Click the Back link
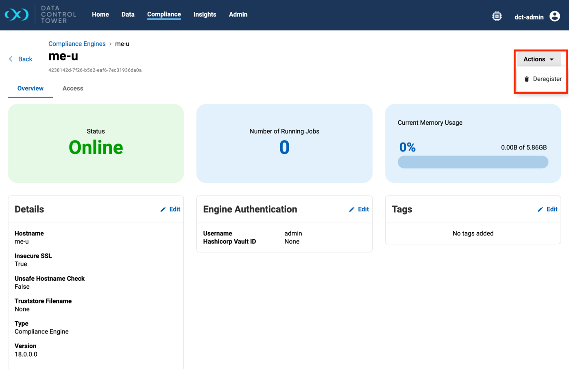Image resolution: width=569 pixels, height=370 pixels. tap(25, 59)
